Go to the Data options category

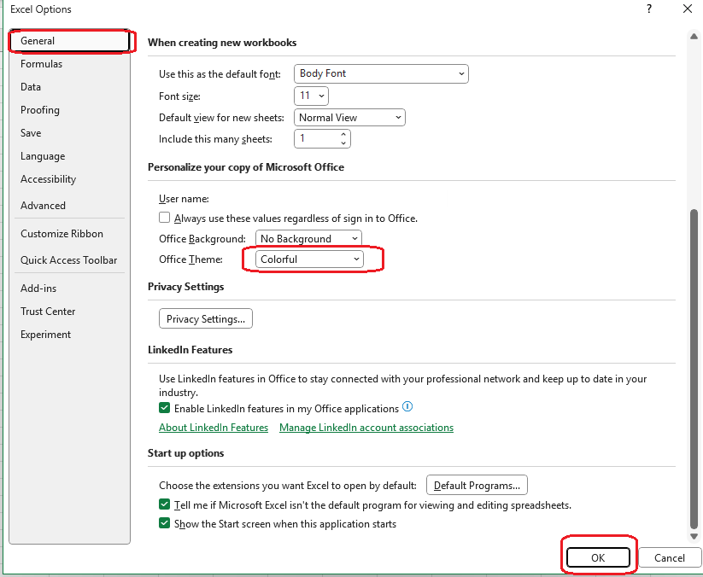pyautogui.click(x=69, y=87)
